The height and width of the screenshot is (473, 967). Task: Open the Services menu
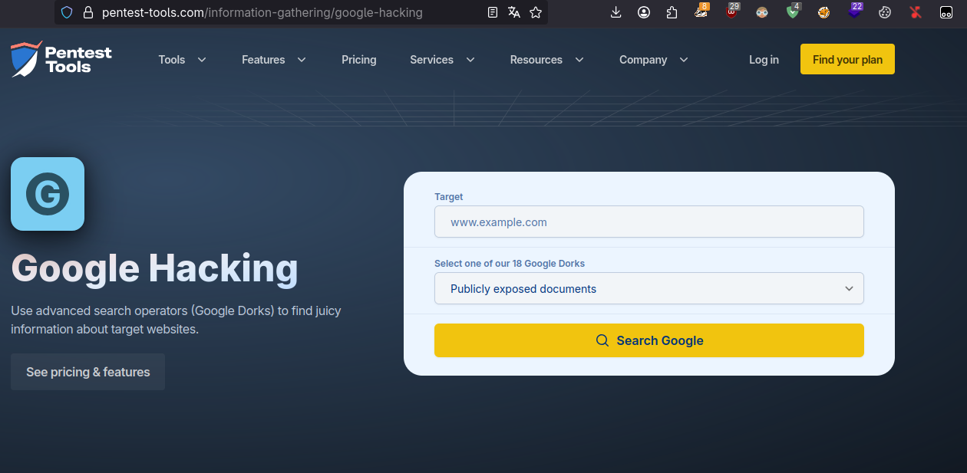[431, 60]
